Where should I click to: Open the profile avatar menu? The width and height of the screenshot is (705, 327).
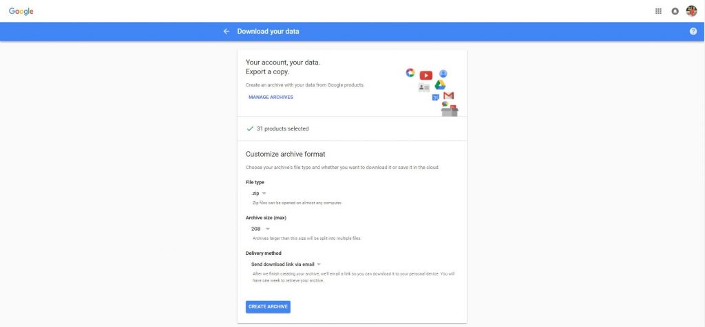point(691,11)
